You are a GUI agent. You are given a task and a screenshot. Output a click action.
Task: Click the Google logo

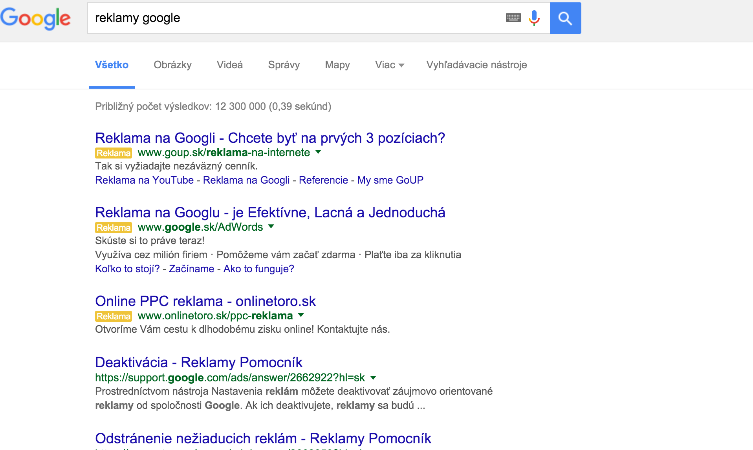[x=36, y=18]
